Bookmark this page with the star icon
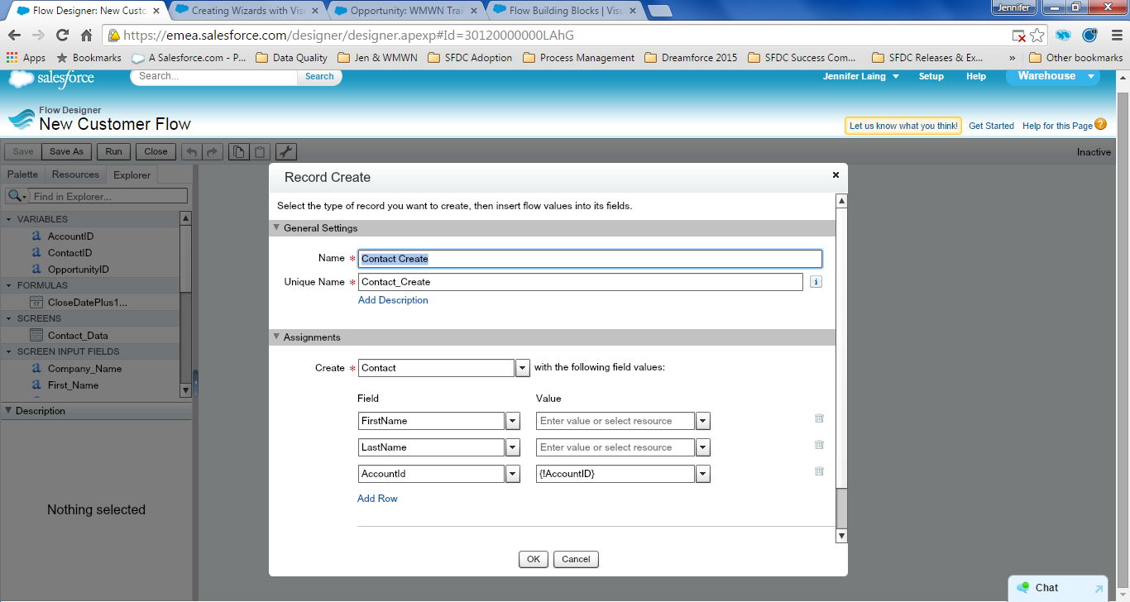Image resolution: width=1130 pixels, height=602 pixels. 1037,36
